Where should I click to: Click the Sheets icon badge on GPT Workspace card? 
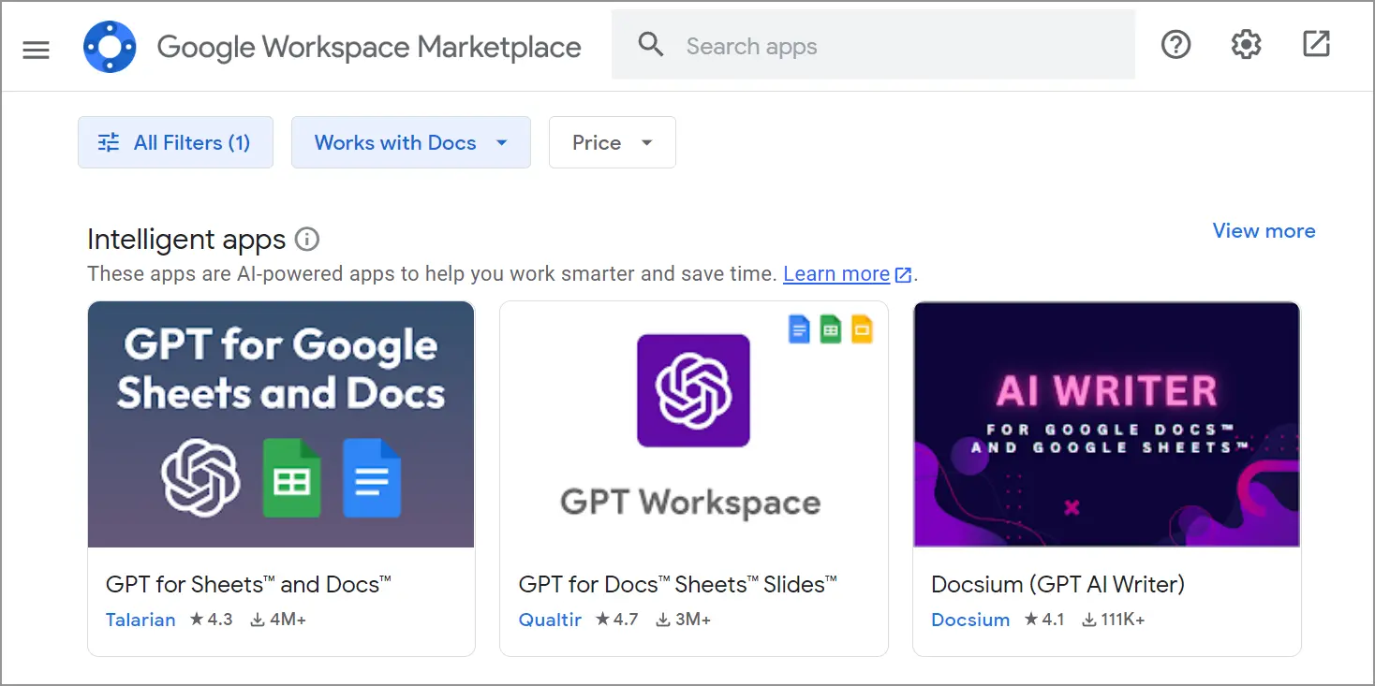[831, 329]
